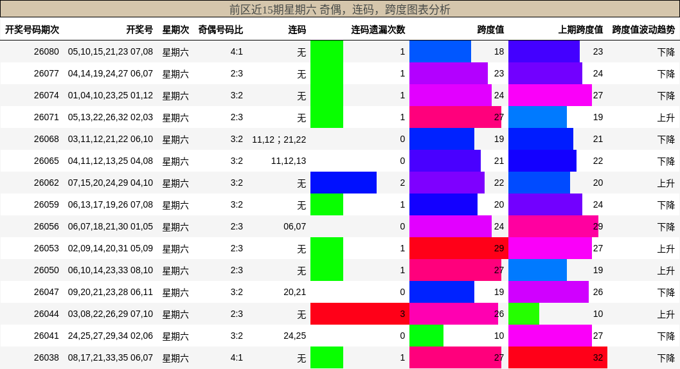The height and width of the screenshot is (369, 680).
Task: Click draw numbers 06,10,14,23,33 08,10
Action: [111, 270]
